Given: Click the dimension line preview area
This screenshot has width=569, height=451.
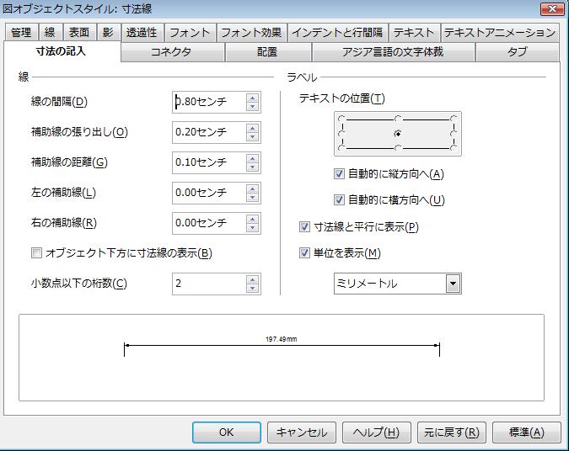Looking at the screenshot, I should coord(282,358).
